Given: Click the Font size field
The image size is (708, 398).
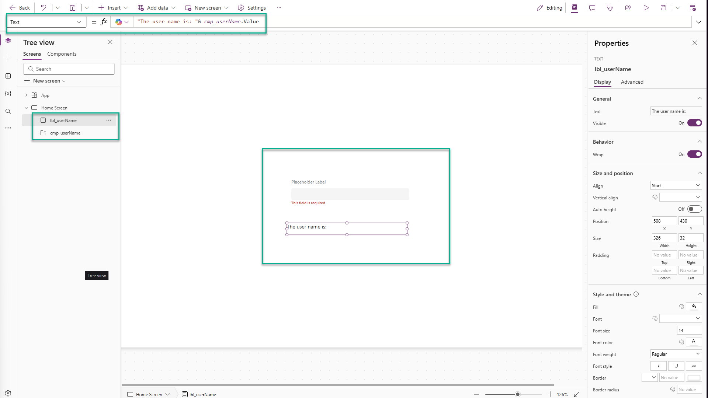Looking at the screenshot, I should coord(690,330).
